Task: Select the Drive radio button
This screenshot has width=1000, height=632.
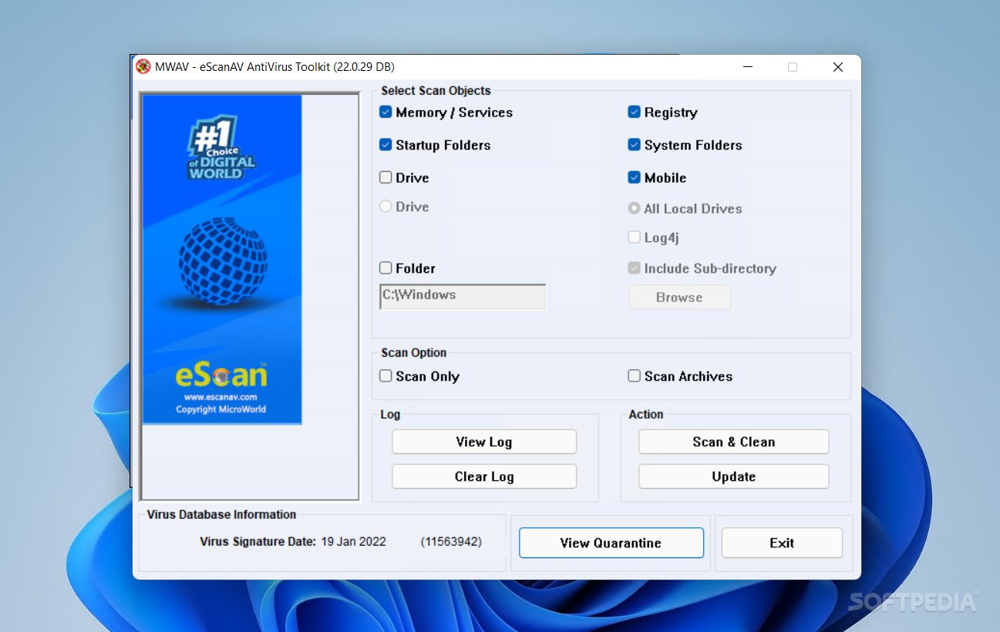Action: pos(386,207)
